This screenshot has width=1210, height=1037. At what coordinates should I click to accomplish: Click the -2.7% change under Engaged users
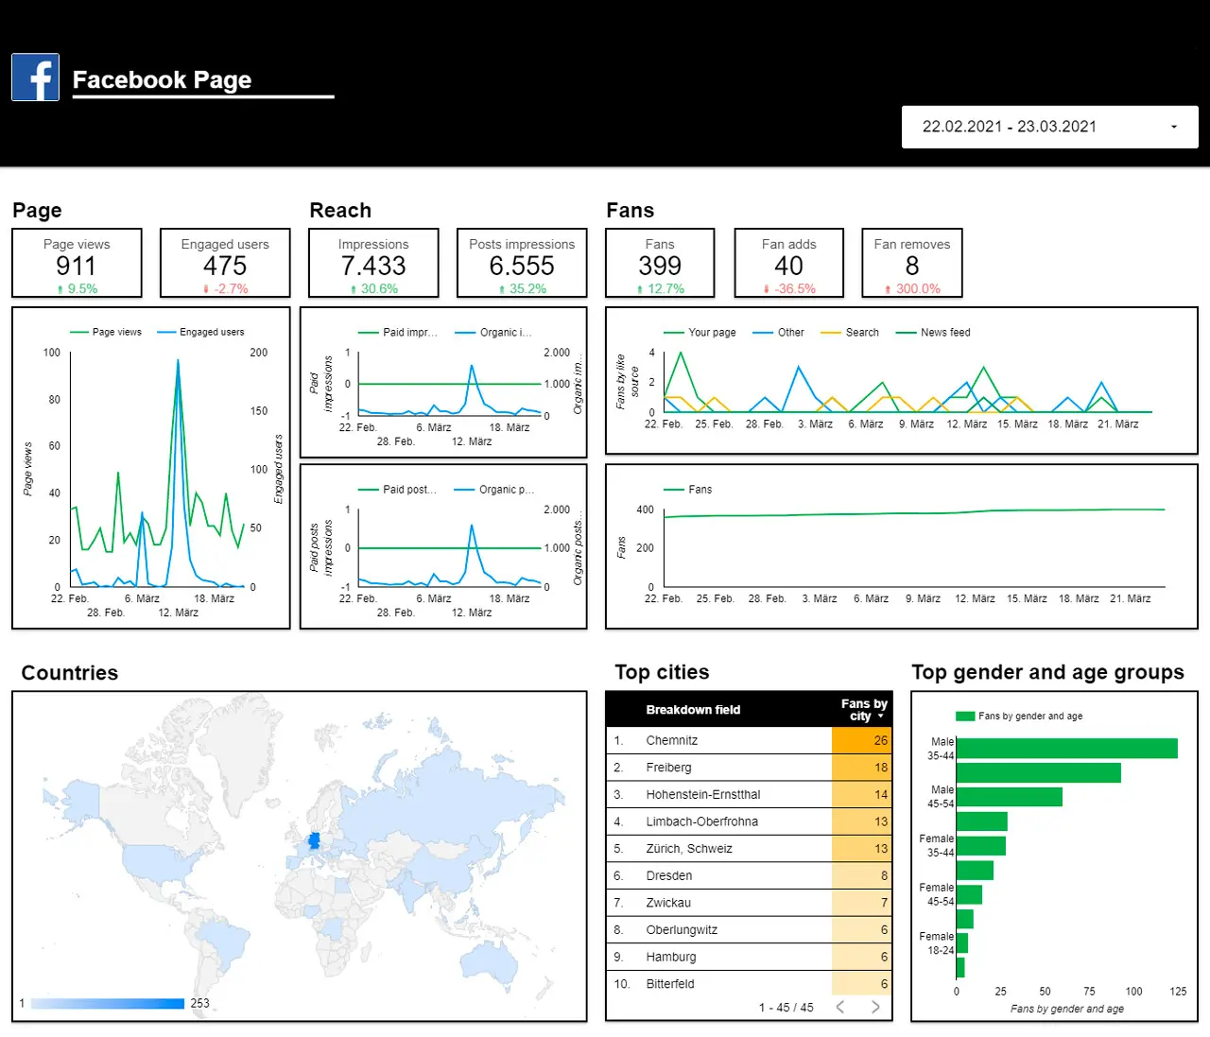tap(226, 288)
